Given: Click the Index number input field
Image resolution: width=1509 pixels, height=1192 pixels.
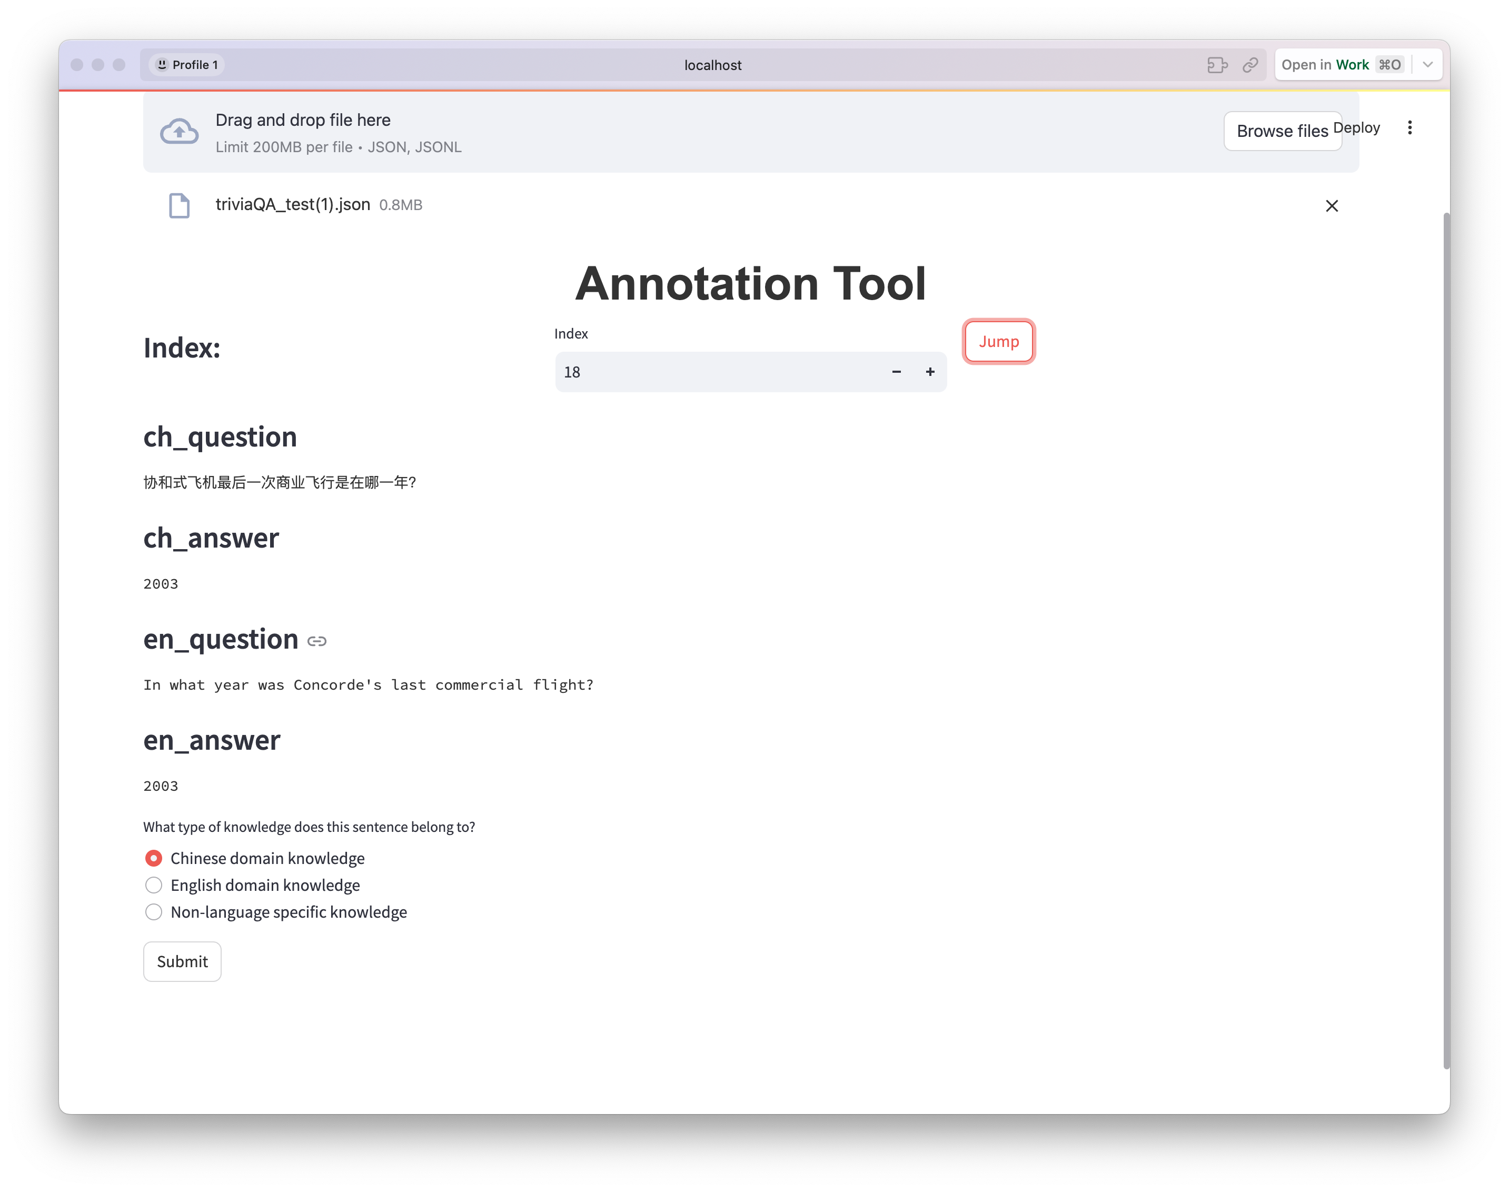Looking at the screenshot, I should (719, 372).
